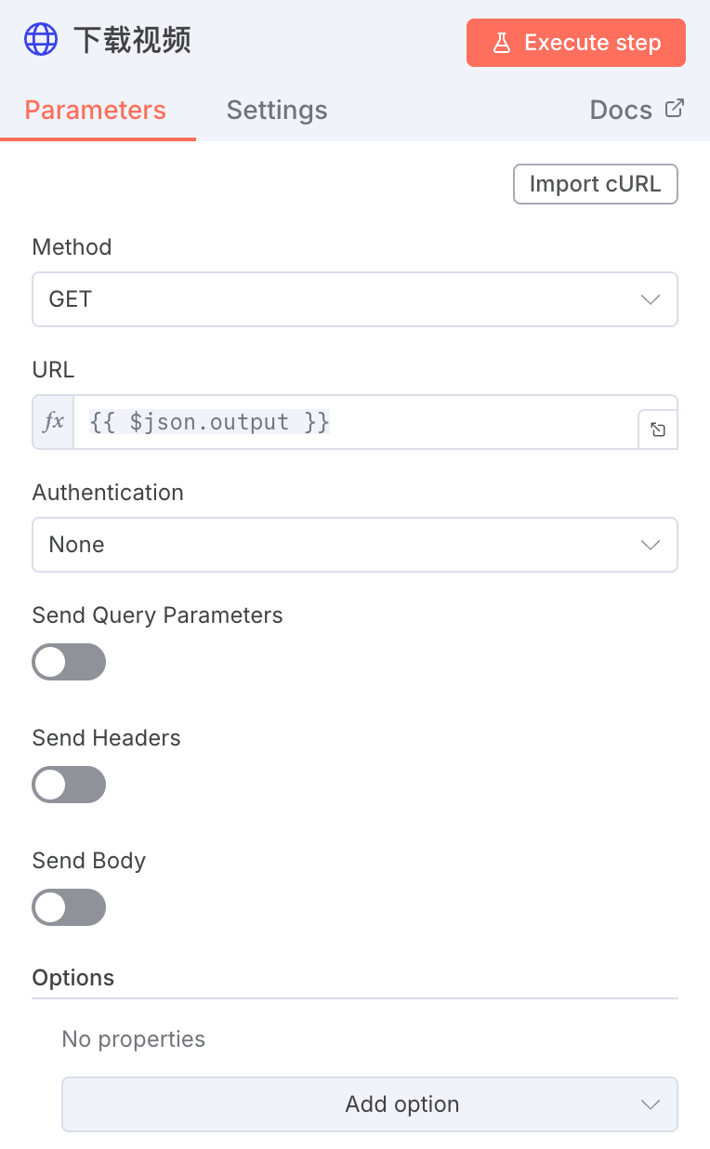Open the Authentication dropdown showing None
This screenshot has width=710, height=1149.
click(354, 545)
